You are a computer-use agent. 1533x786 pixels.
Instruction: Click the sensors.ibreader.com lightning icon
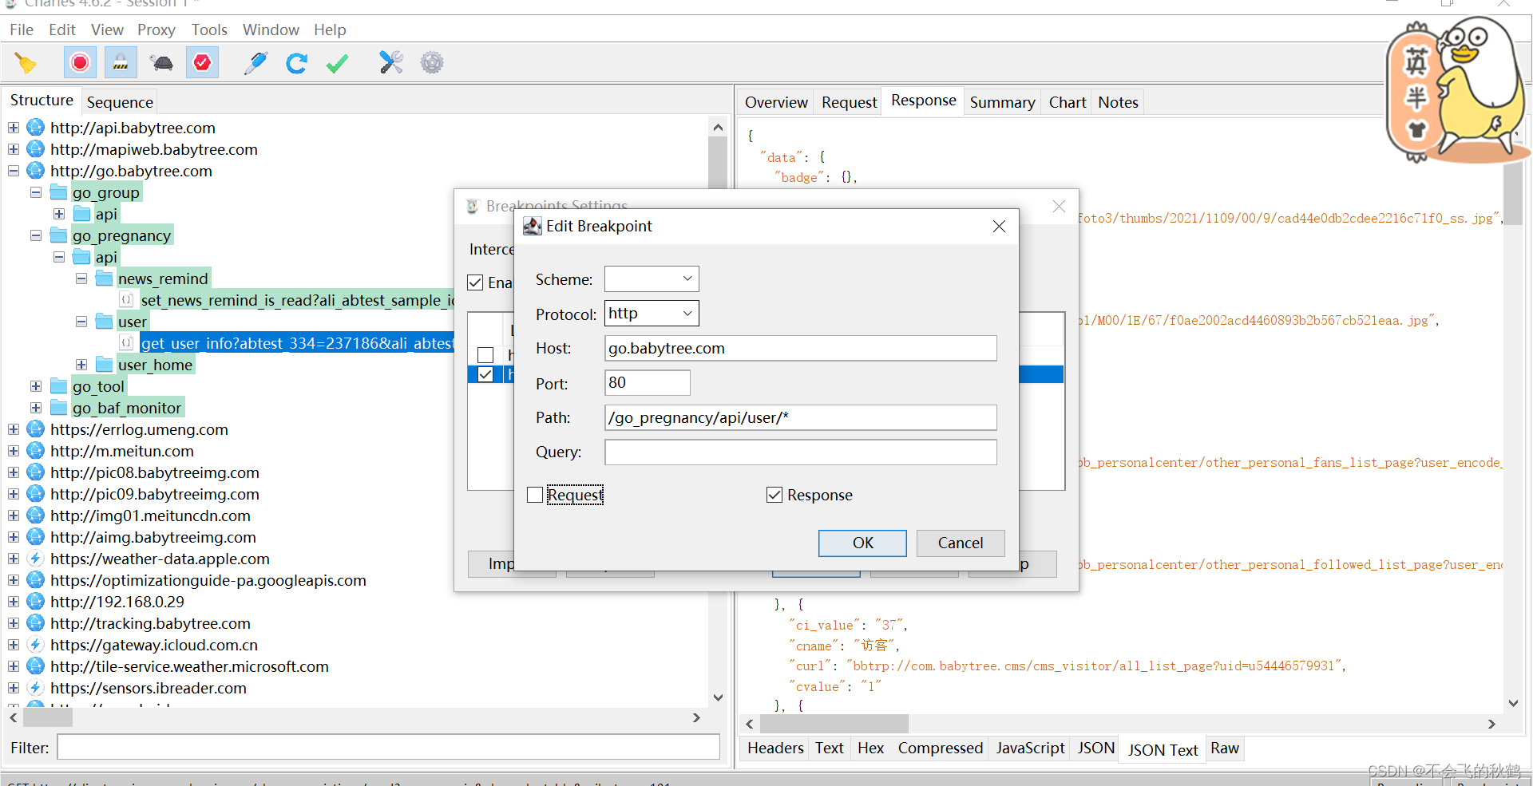point(36,688)
